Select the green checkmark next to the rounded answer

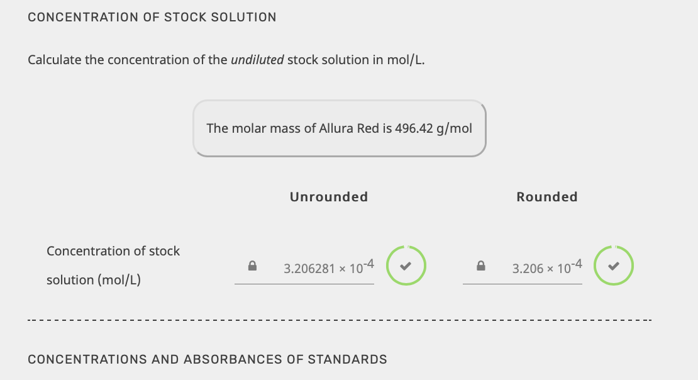613,265
